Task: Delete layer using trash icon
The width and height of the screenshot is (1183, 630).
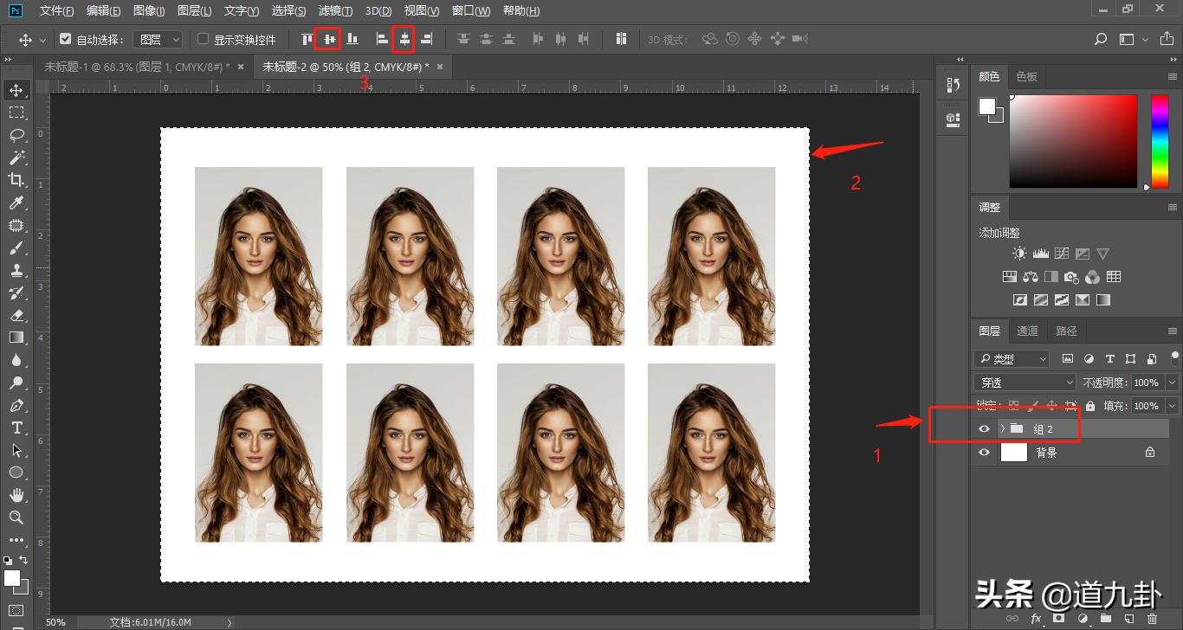Action: point(1152,619)
